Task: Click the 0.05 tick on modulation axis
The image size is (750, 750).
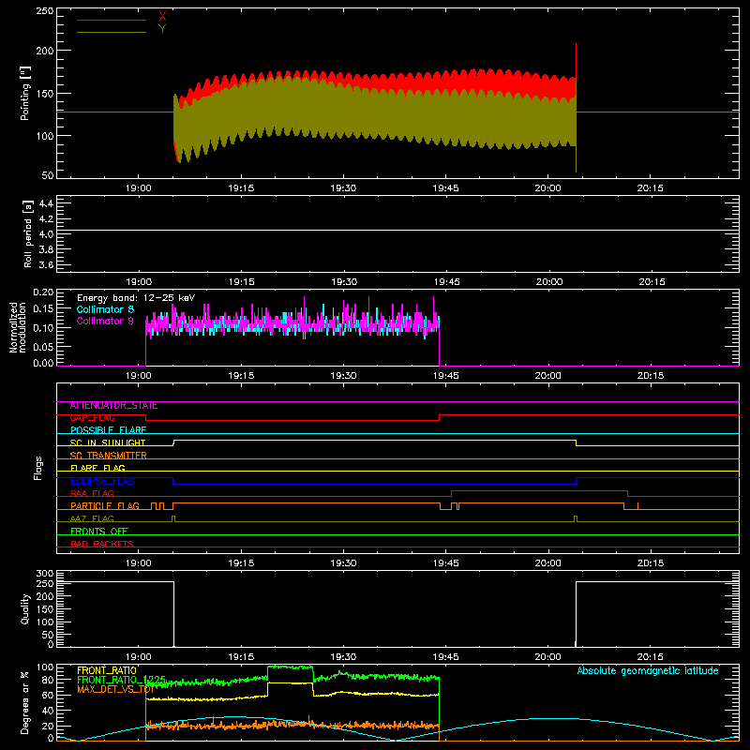Action: (x=43, y=347)
